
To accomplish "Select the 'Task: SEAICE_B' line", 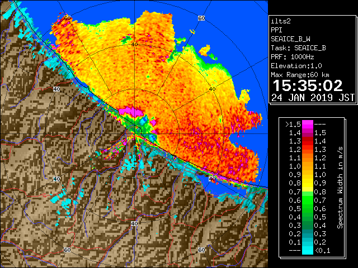I will tap(298, 48).
